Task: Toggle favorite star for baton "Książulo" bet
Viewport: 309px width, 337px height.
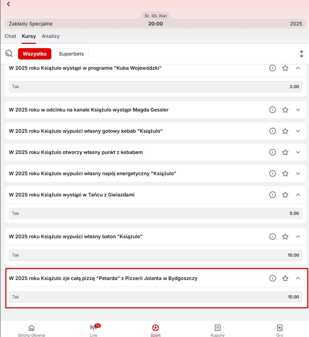Action: coord(285,236)
